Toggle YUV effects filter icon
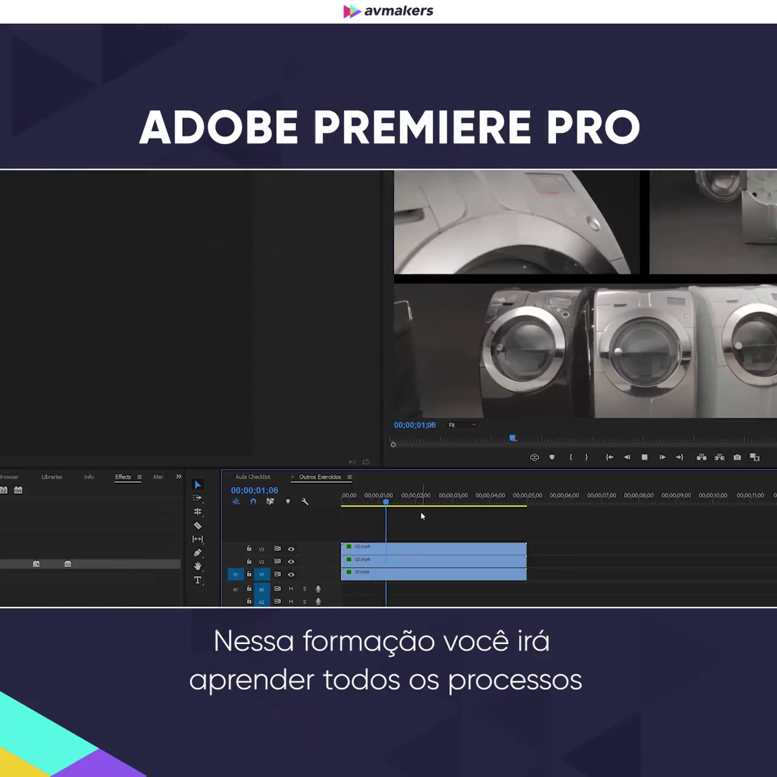 point(18,490)
